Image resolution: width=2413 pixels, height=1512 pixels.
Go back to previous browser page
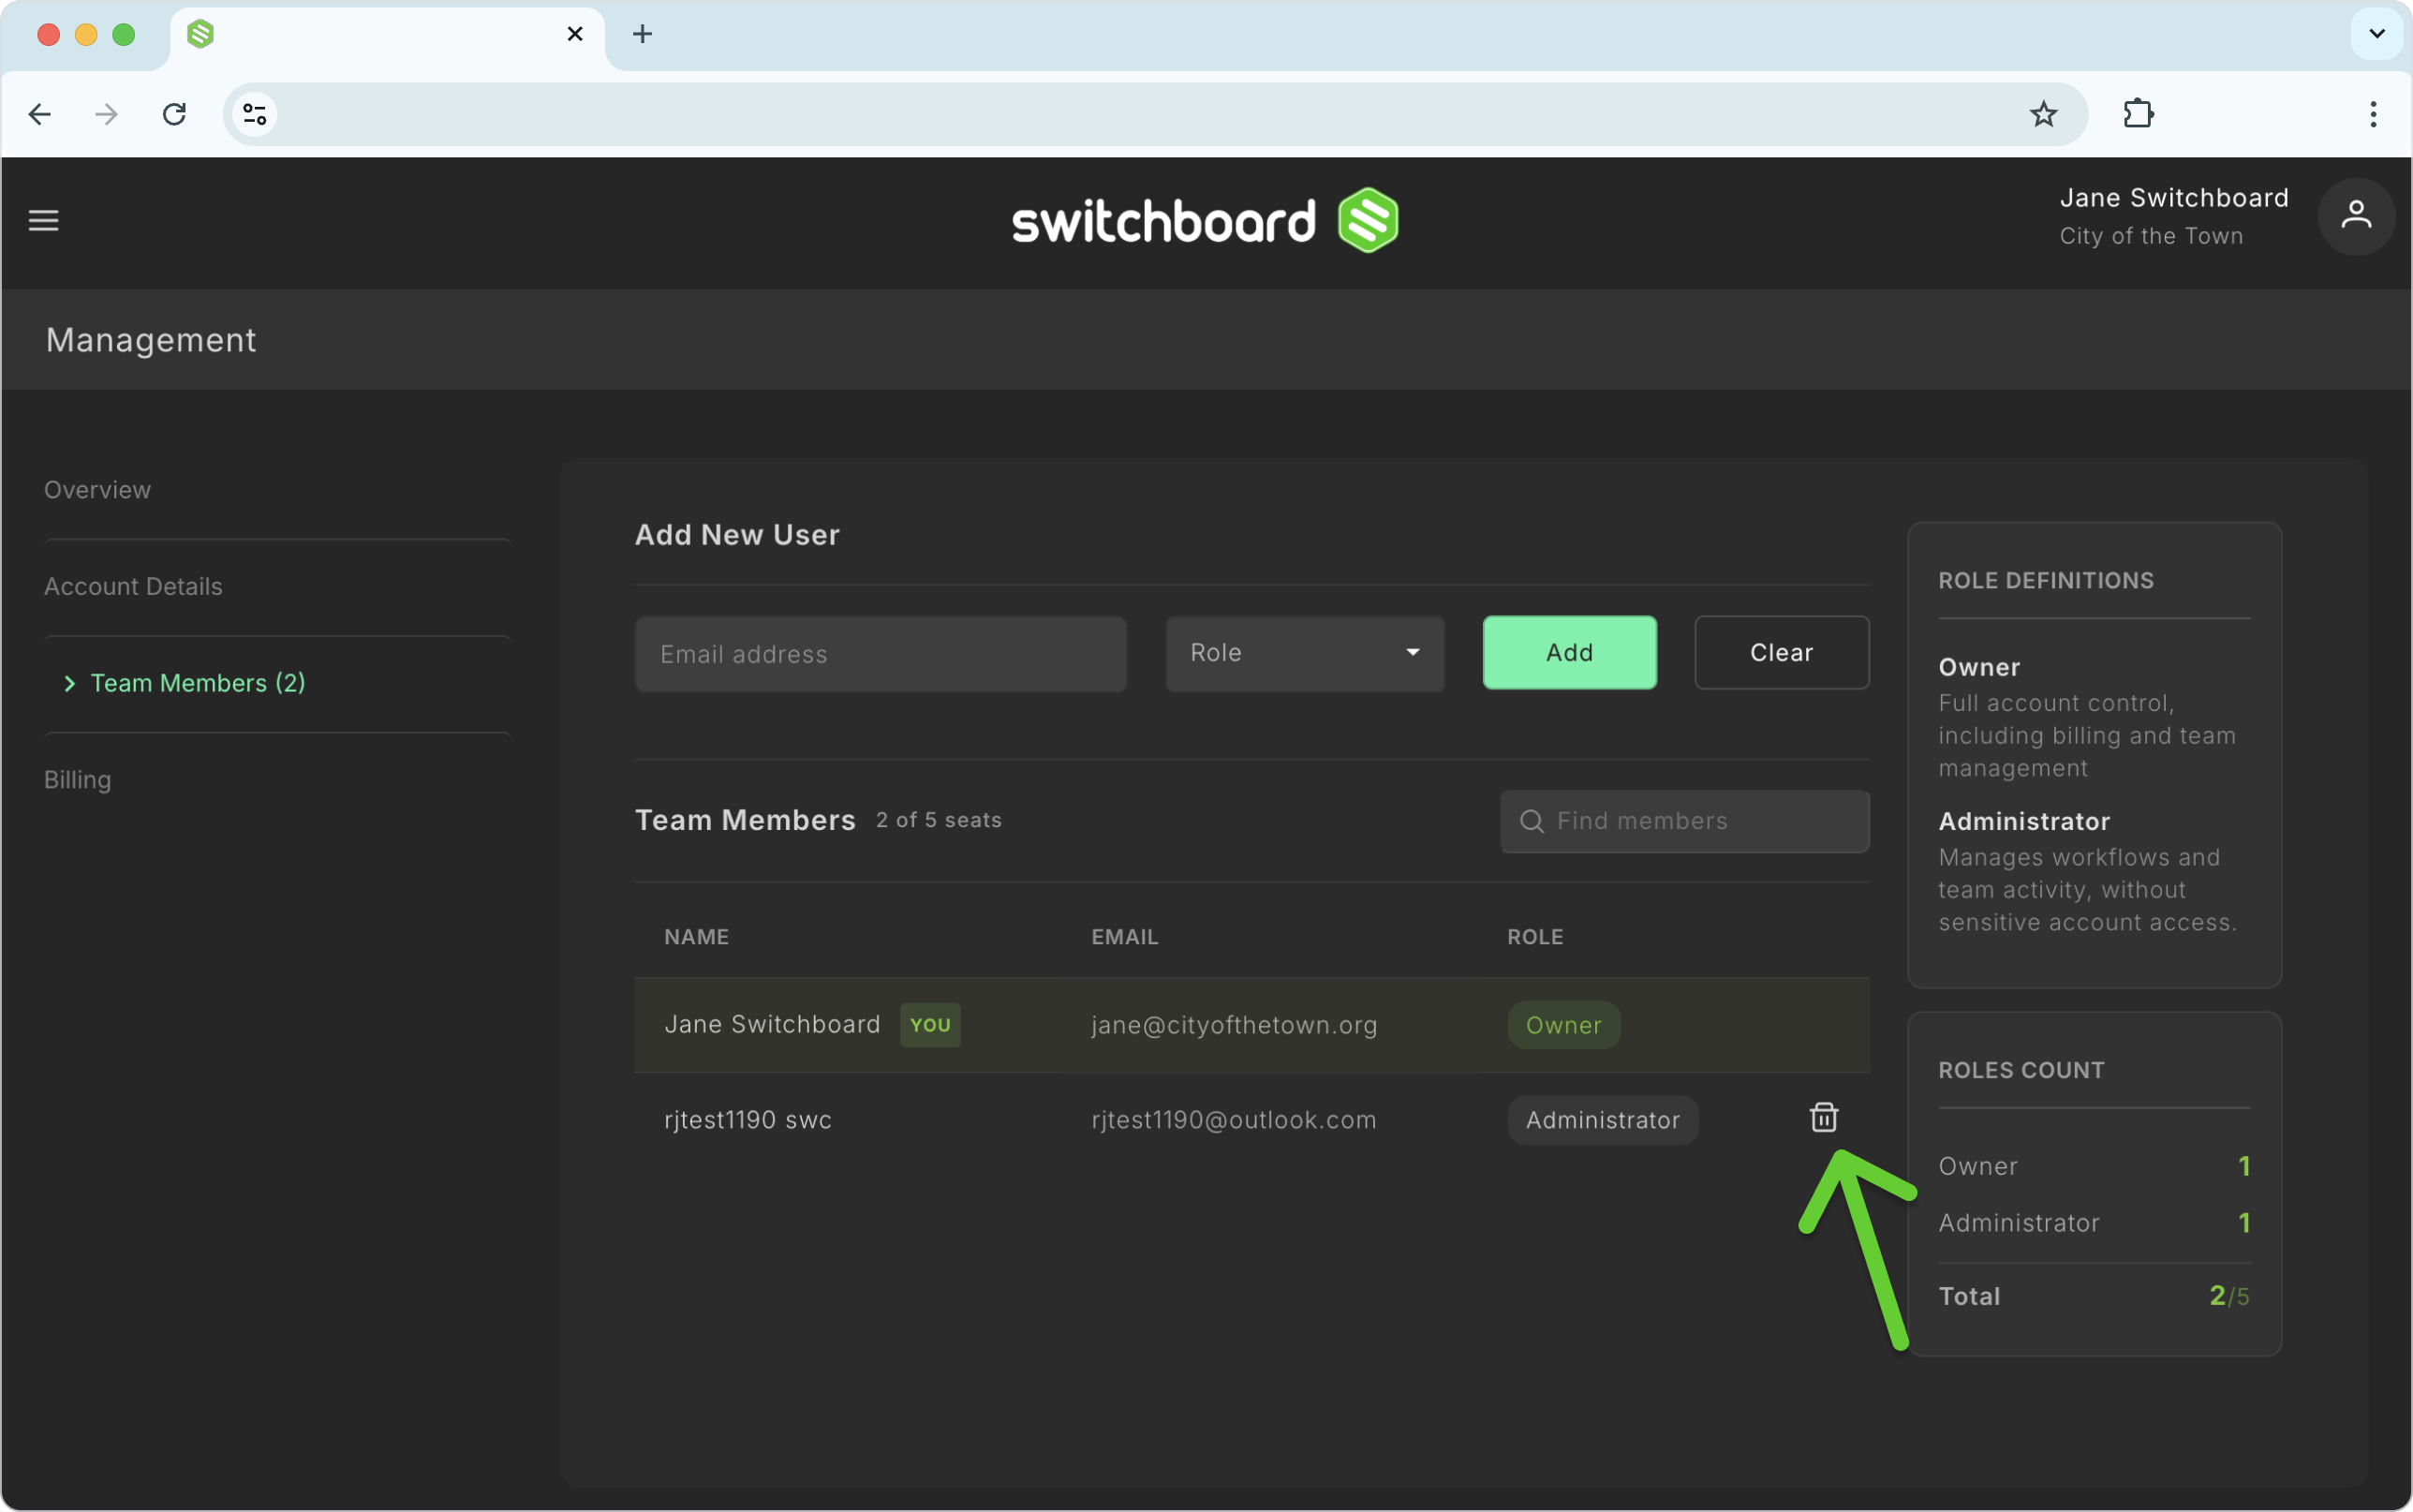(40, 114)
